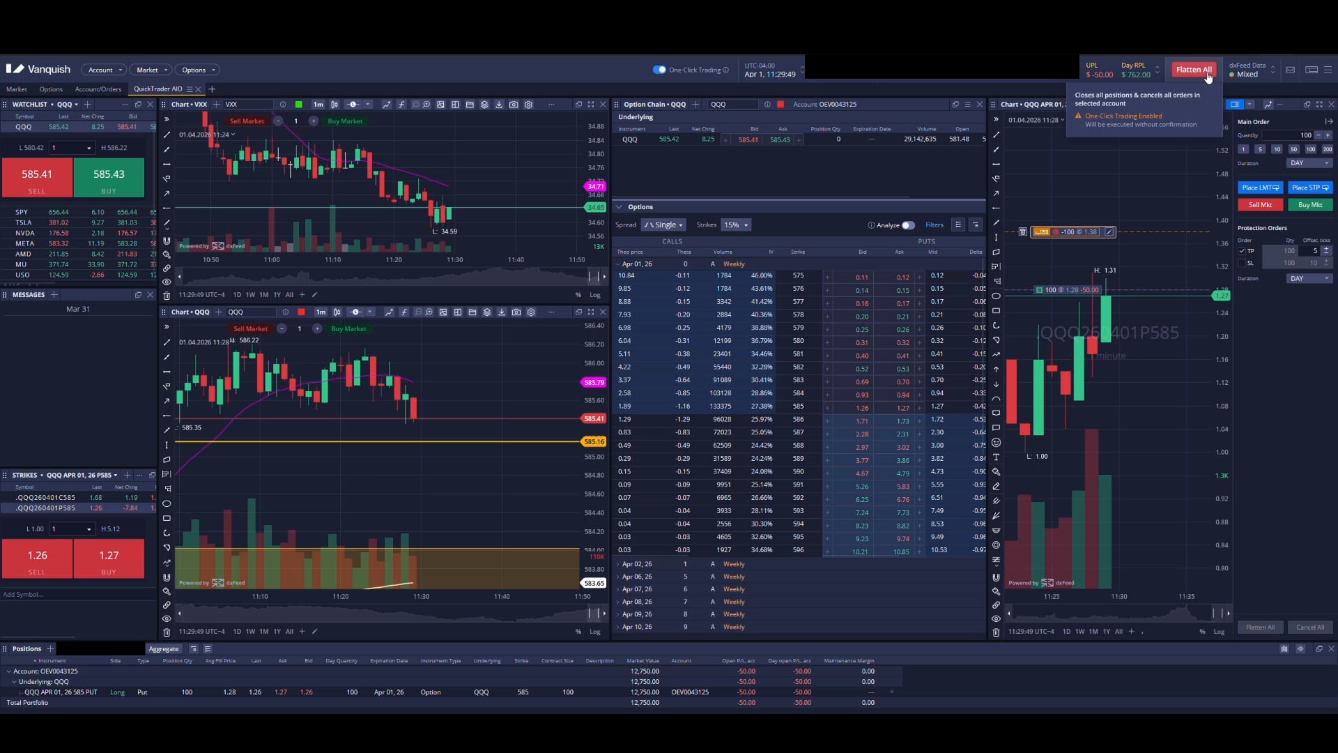This screenshot has width=1338, height=753.
Task: Uncheck the TP protection order checkbox
Action: click(x=1242, y=251)
